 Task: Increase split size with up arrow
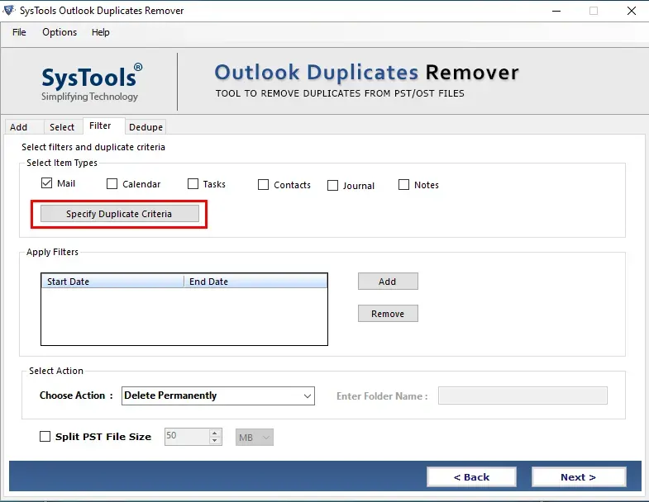[x=214, y=433]
